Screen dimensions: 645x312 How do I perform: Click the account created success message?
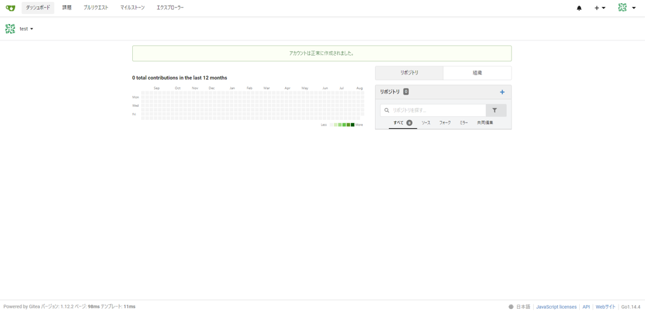(x=322, y=54)
